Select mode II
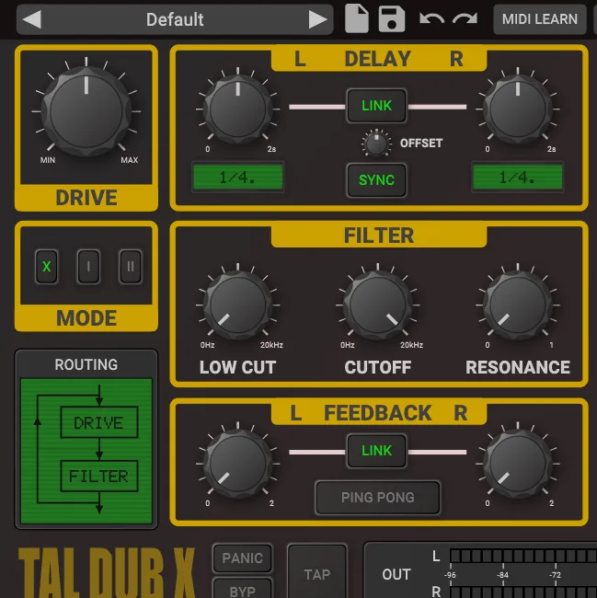 (x=131, y=266)
